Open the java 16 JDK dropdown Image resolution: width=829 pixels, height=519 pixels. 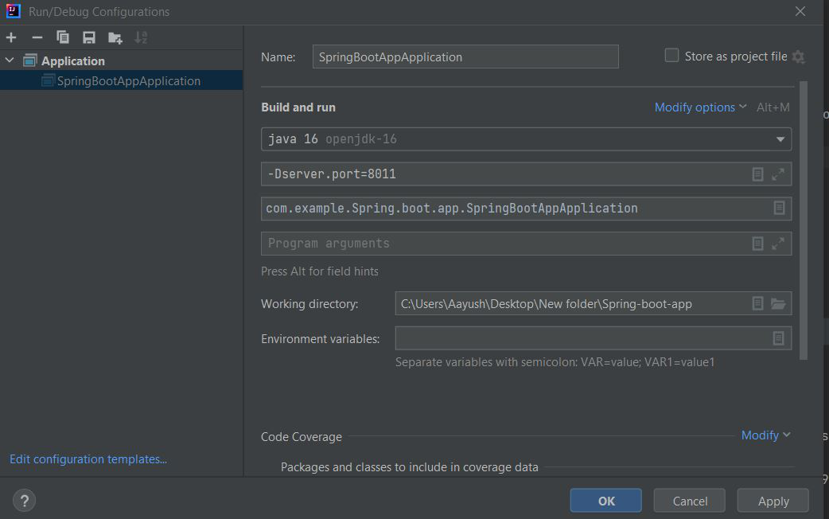coord(780,139)
